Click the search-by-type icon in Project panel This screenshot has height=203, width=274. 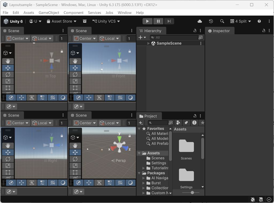[178, 123]
